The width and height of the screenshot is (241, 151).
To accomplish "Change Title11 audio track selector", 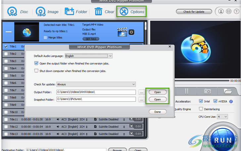I will coord(87,119).
